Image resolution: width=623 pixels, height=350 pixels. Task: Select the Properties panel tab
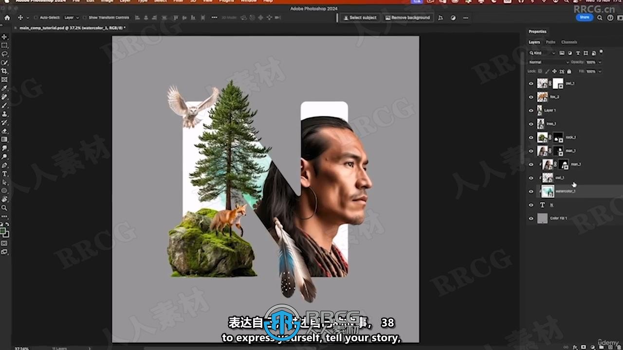pos(537,32)
